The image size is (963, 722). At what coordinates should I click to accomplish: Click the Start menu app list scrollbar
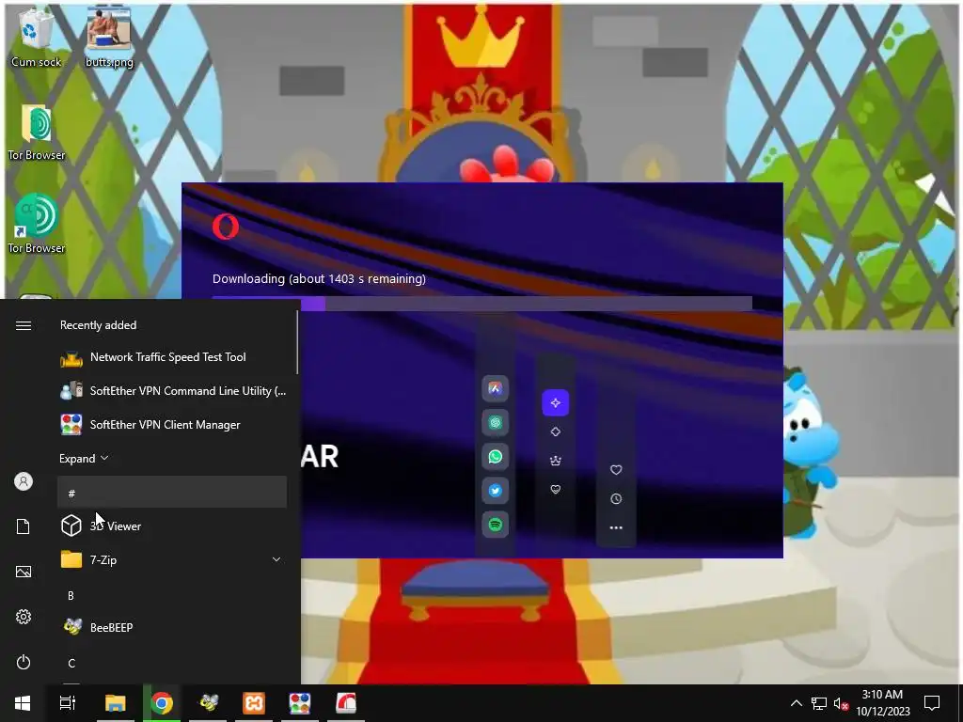(297, 342)
